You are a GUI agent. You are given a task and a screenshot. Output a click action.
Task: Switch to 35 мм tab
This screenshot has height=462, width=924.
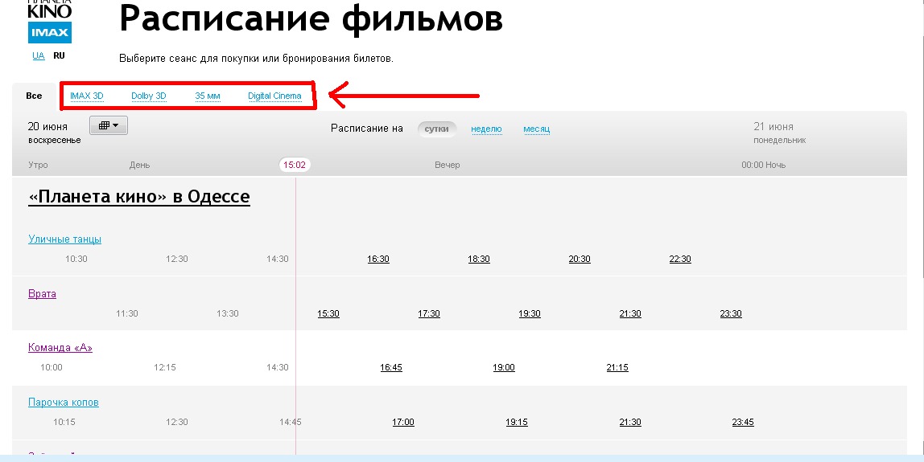pos(208,96)
